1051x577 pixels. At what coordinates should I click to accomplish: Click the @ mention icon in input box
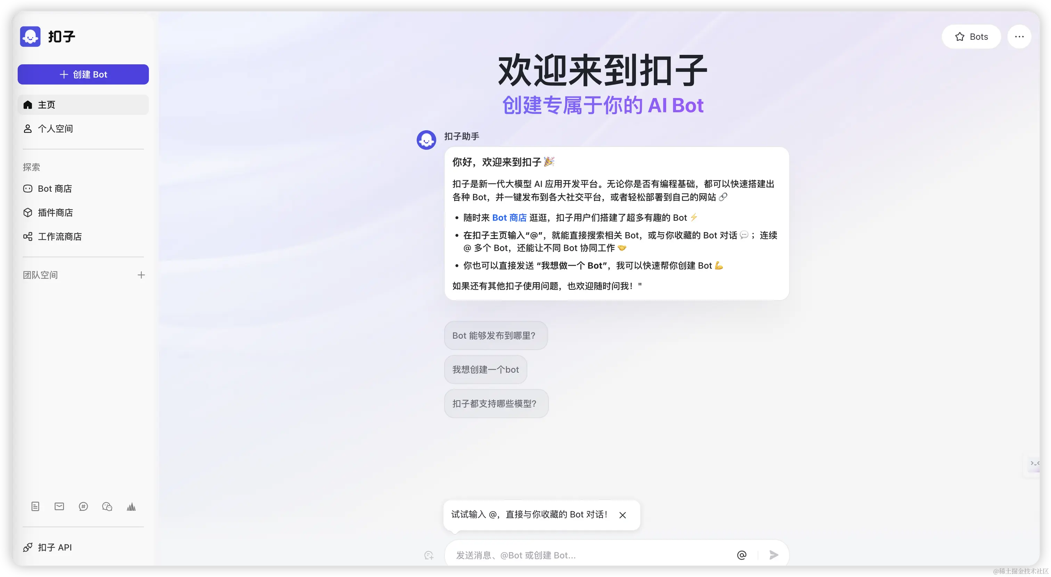[742, 555]
